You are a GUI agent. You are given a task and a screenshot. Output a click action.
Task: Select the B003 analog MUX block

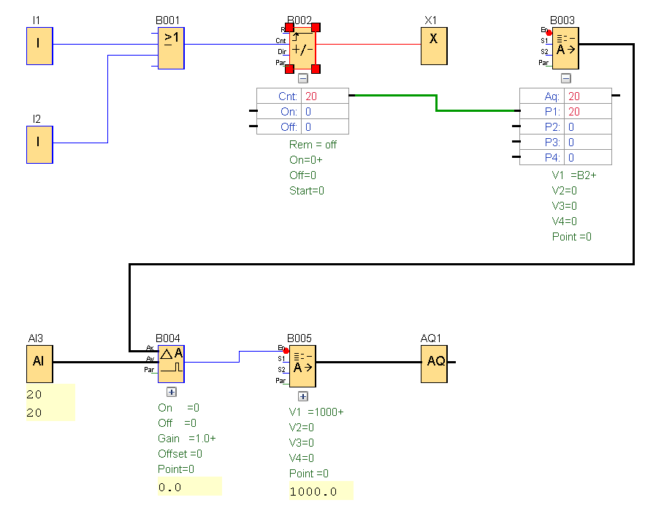pyautogui.click(x=565, y=48)
